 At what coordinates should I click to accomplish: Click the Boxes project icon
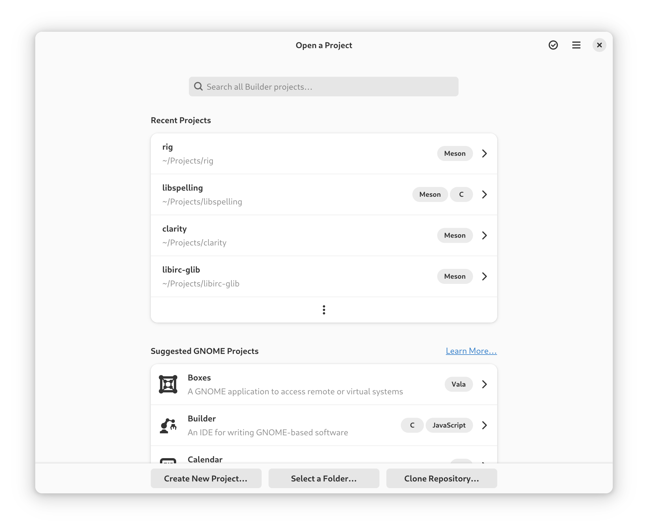click(168, 384)
